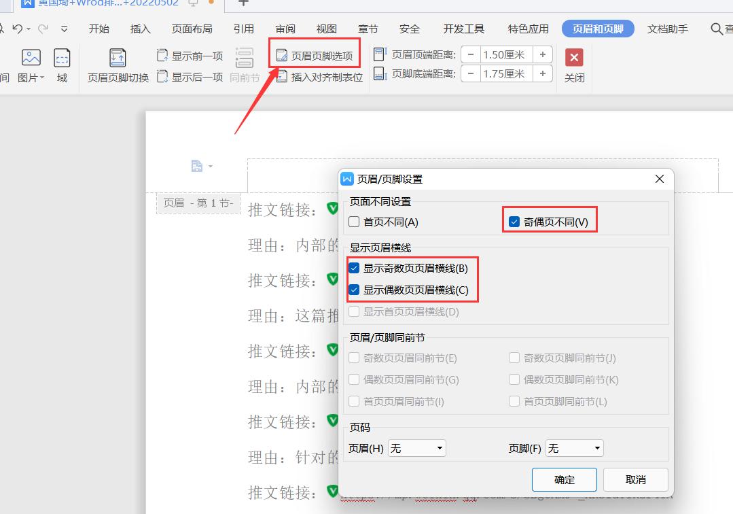Switch to the 插入 ribbon tab
Screen dimensions: 733x514
click(x=139, y=29)
